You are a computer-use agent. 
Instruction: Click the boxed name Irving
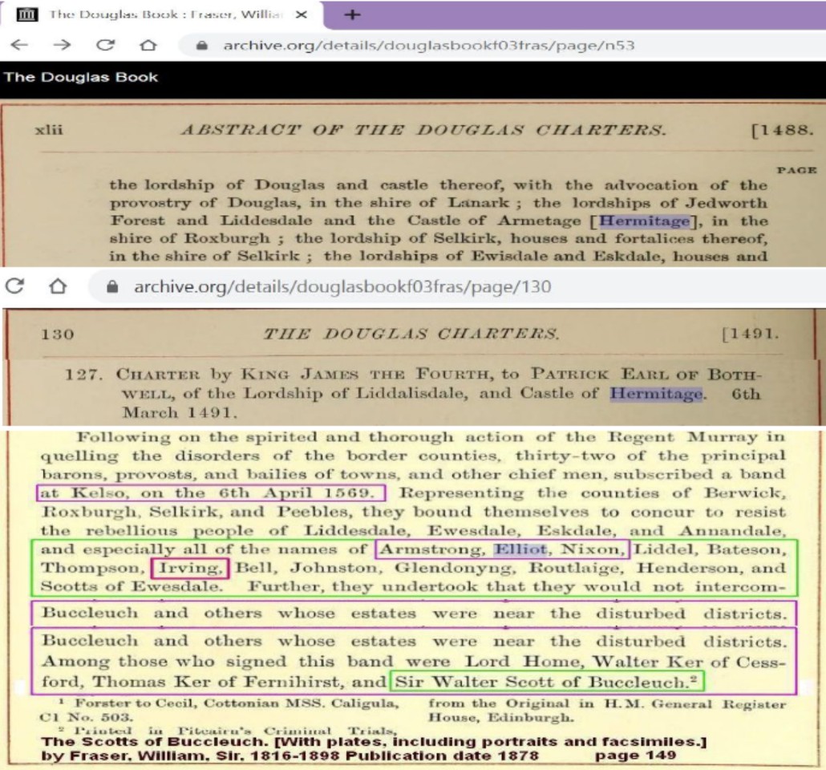coord(189,568)
